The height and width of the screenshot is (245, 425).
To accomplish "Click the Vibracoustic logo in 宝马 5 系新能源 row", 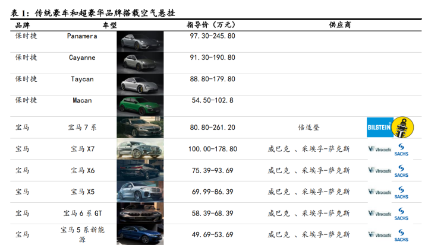I will click(380, 235).
